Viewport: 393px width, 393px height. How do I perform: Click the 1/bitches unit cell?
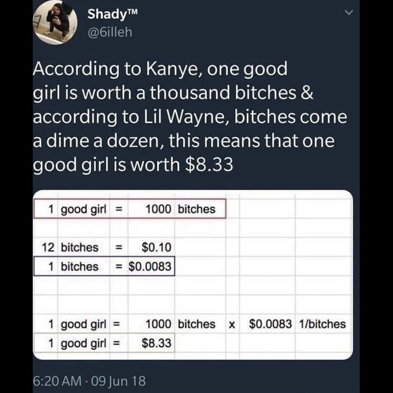coord(323,324)
